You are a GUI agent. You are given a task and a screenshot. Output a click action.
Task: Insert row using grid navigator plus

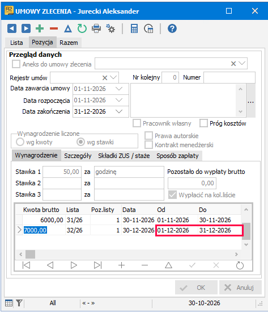(122, 265)
